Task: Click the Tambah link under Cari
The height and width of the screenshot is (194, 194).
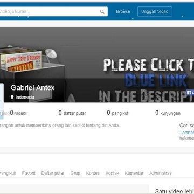Action: [x=187, y=133]
